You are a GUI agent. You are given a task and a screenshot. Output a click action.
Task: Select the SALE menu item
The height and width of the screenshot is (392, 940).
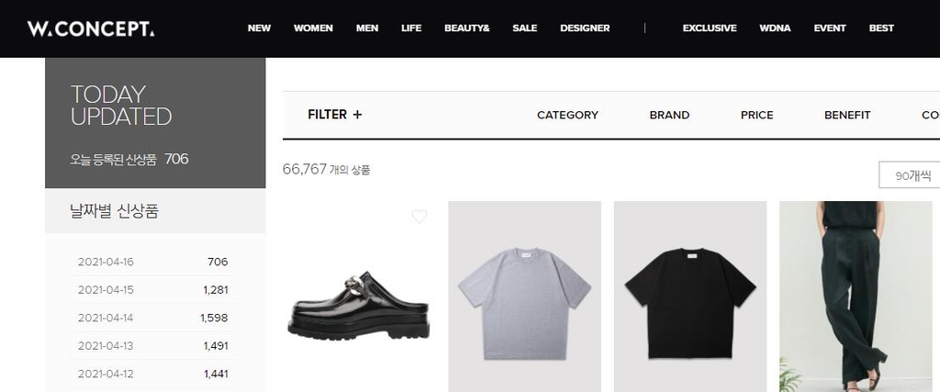click(525, 28)
